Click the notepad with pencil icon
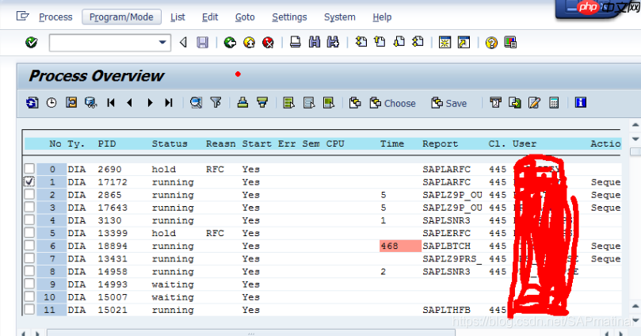Viewport: 641px width, 336px height. coord(534,102)
